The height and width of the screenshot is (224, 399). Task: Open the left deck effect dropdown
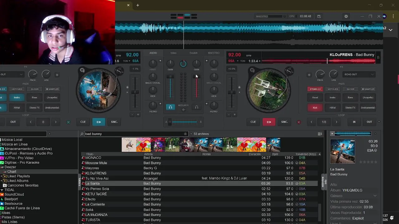12,75
